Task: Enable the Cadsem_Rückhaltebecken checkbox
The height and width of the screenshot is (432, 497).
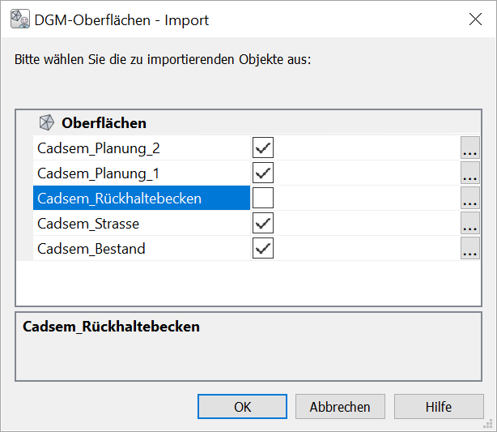Action: coord(263,199)
